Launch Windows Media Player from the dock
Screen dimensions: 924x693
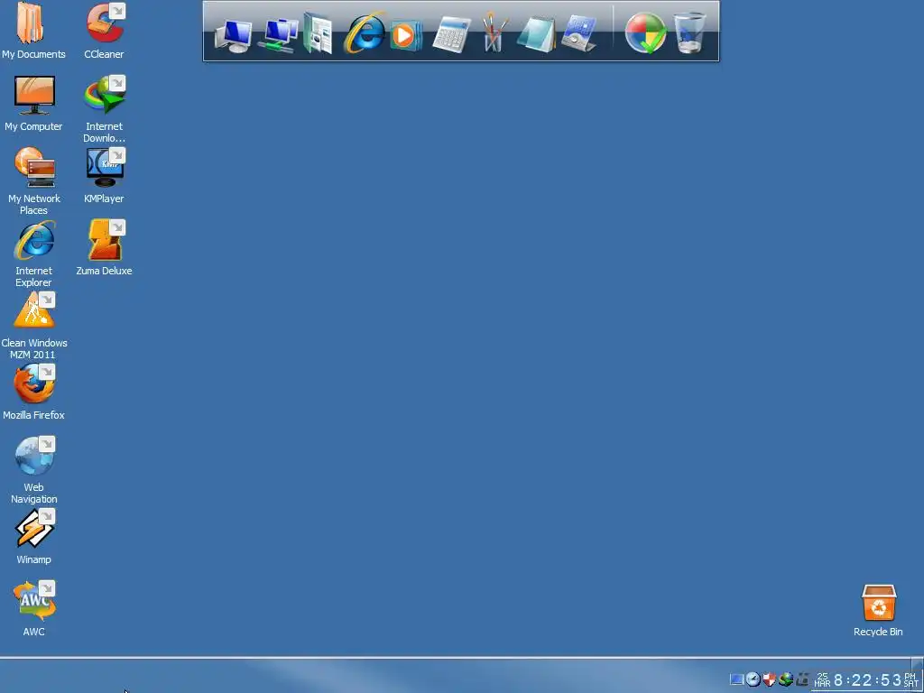click(x=405, y=35)
